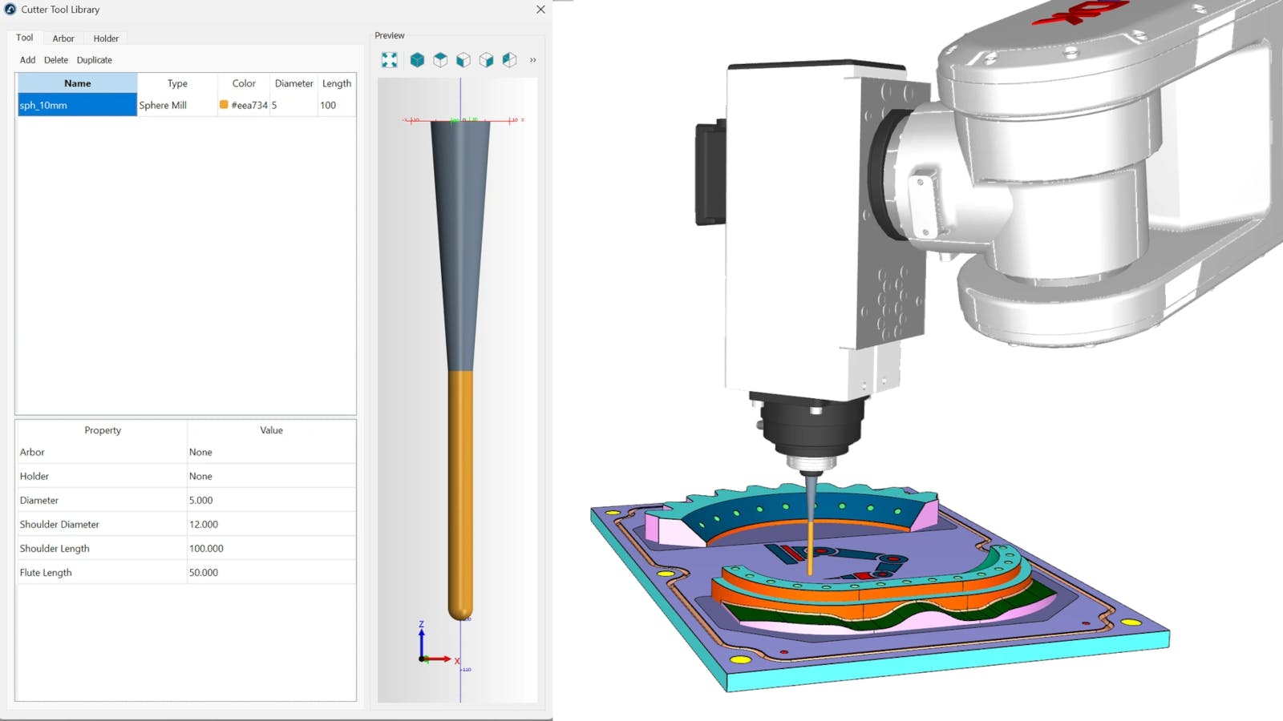Select the Tool tab
The image size is (1283, 721).
pos(25,38)
